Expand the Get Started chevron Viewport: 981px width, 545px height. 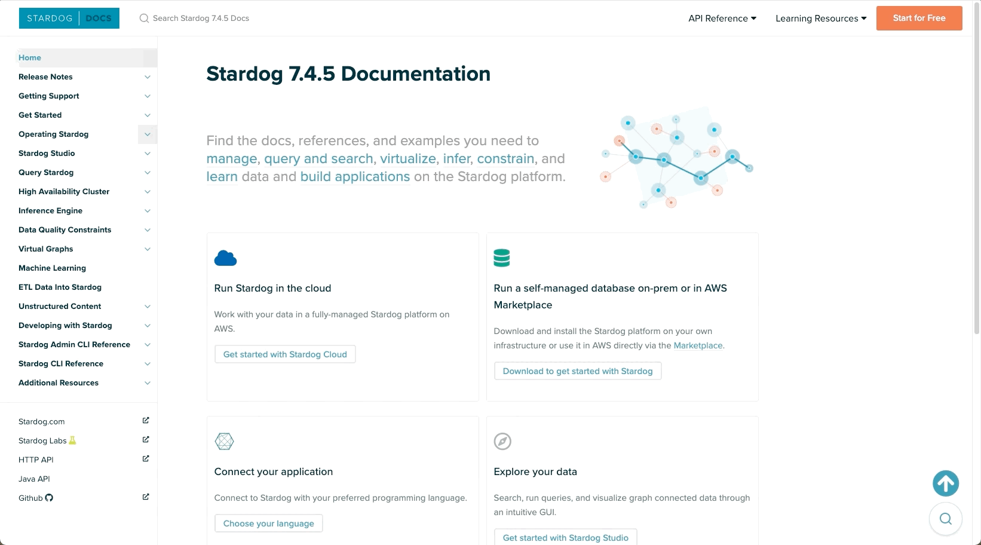[148, 115]
